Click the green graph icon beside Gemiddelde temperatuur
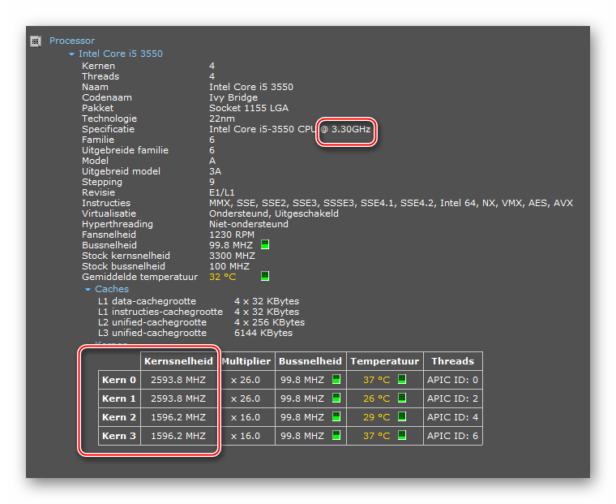The image size is (616, 504). pos(265,276)
